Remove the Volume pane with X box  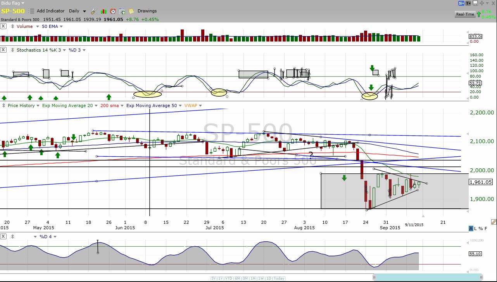point(3,26)
